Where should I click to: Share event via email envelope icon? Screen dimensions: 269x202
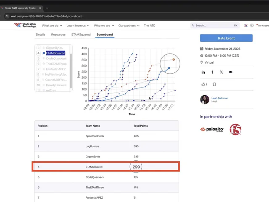pos(230,72)
